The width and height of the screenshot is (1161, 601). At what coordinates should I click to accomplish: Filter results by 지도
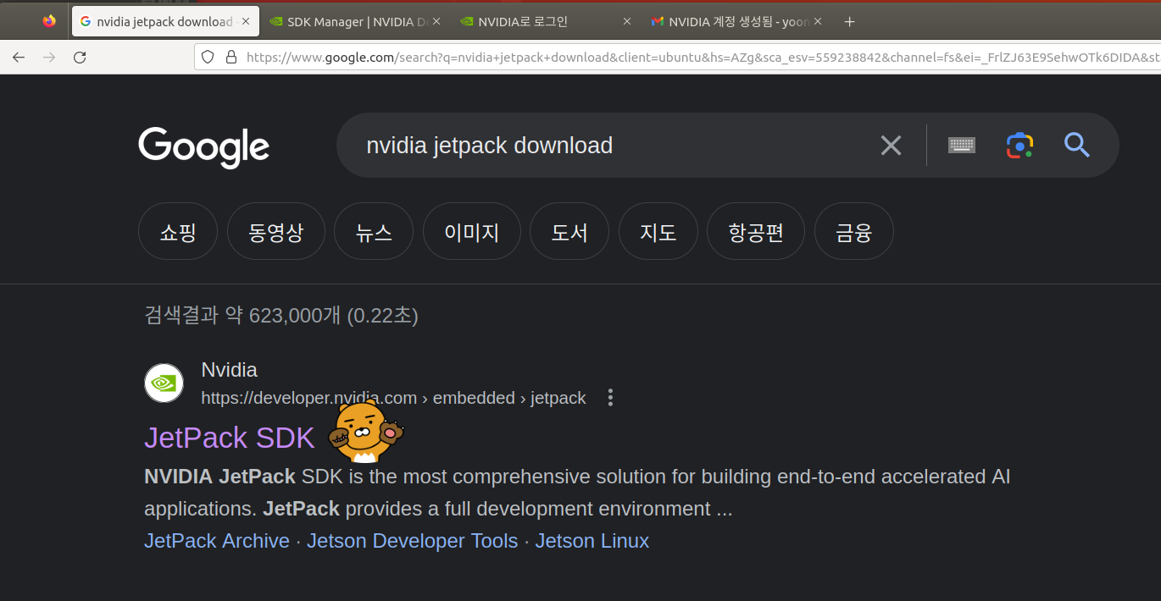click(x=658, y=232)
